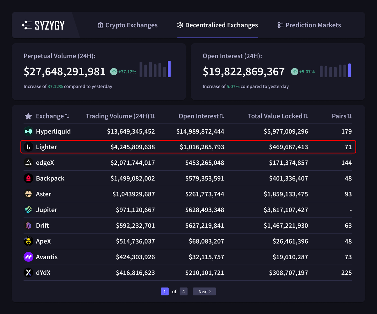
Task: Click the $19,822,869,367 open interest value
Action: [x=243, y=72]
